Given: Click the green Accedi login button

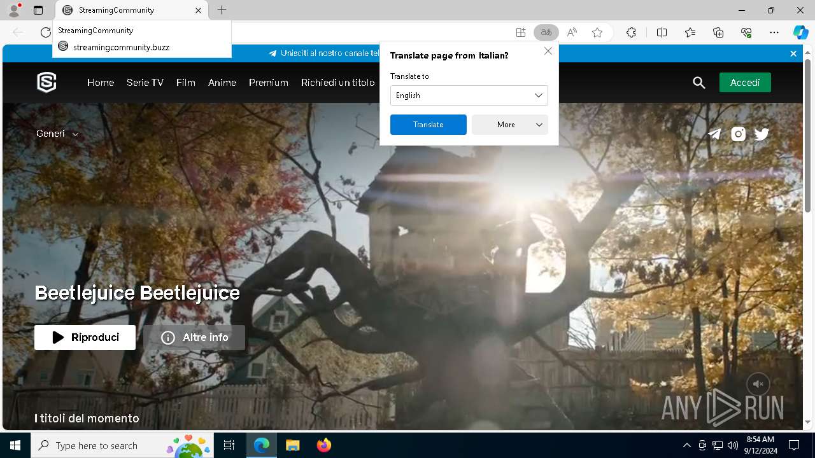Looking at the screenshot, I should pyautogui.click(x=745, y=83).
